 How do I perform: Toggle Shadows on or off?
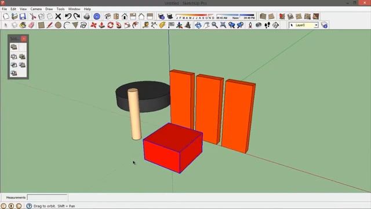pyautogui.click(x=170, y=16)
